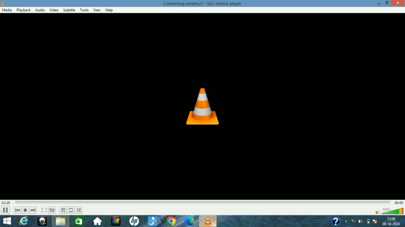Open the View menu
This screenshot has width=405, height=227.
97,10
